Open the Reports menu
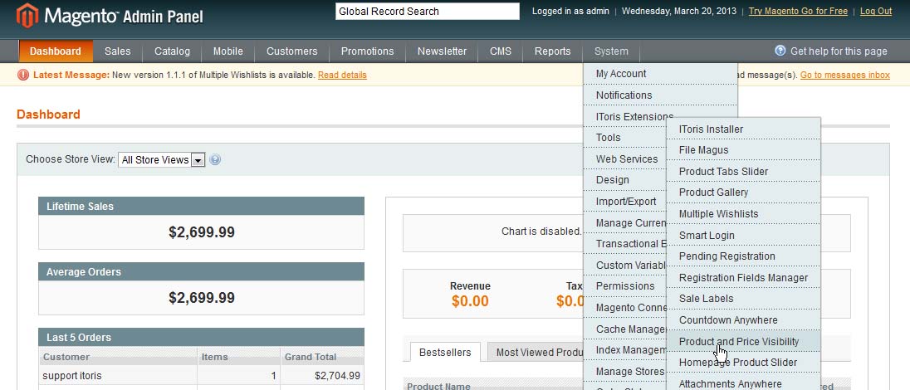The image size is (910, 390). (x=552, y=51)
